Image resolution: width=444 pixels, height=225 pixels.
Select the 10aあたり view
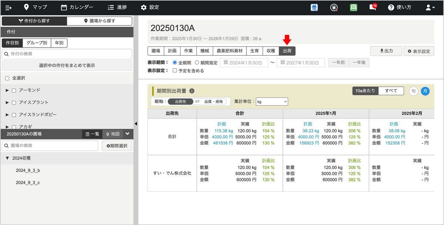365,91
